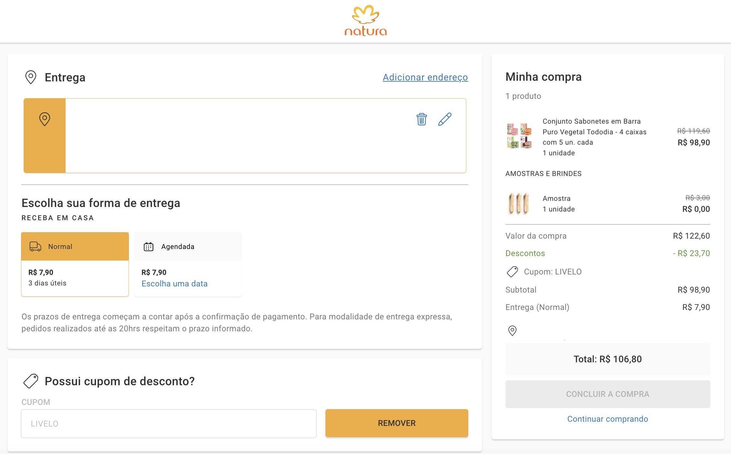The width and height of the screenshot is (731, 454).
Task: Click the '3 dias úteis' text
Action: 47,283
